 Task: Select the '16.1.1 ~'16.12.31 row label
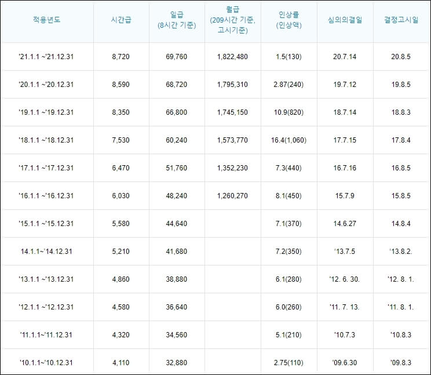click(x=46, y=195)
